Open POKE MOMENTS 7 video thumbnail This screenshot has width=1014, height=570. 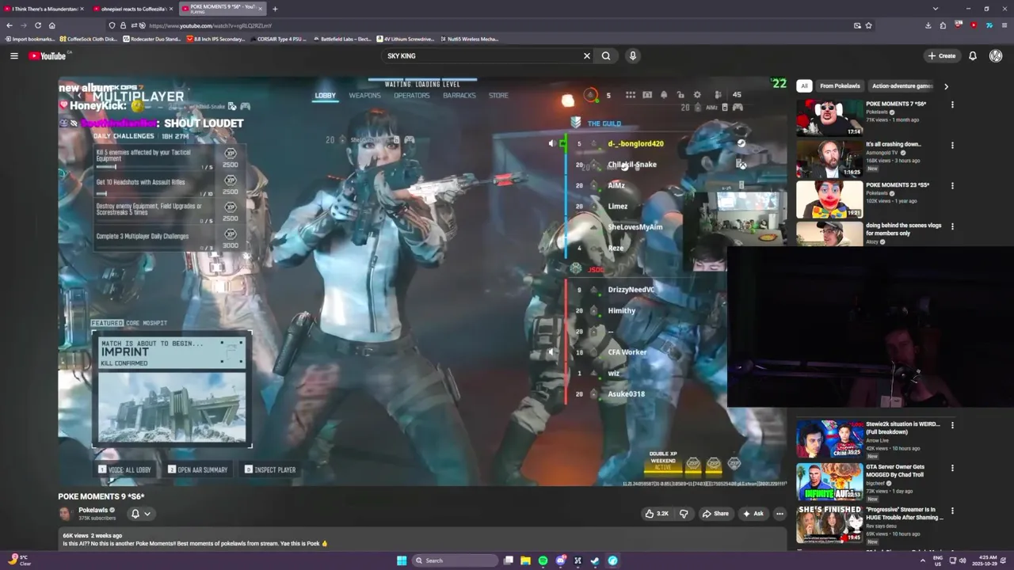coord(829,117)
